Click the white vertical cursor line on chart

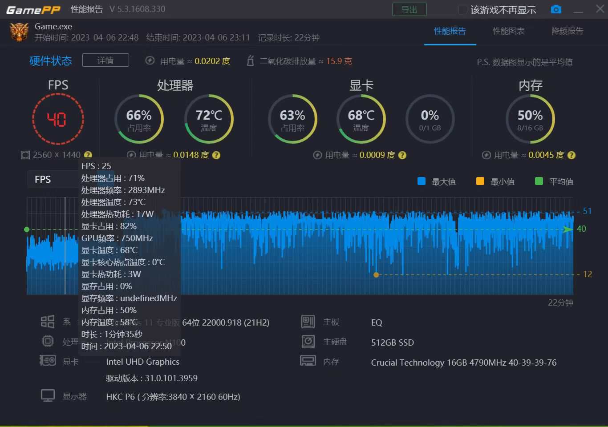tap(65, 246)
